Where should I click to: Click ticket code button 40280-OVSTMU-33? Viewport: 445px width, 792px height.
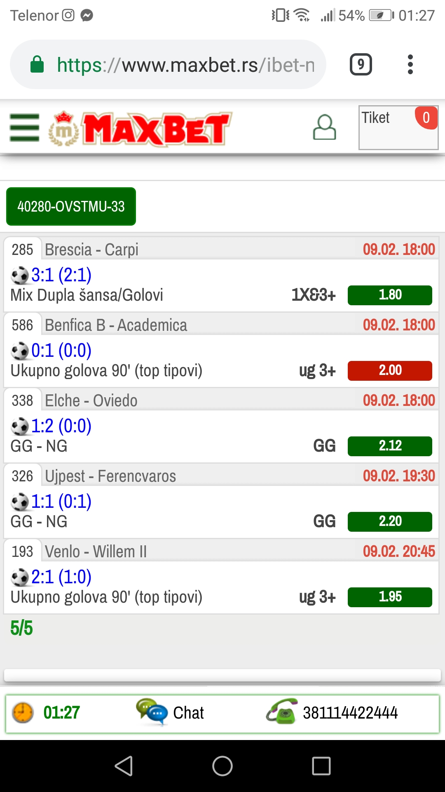(71, 206)
